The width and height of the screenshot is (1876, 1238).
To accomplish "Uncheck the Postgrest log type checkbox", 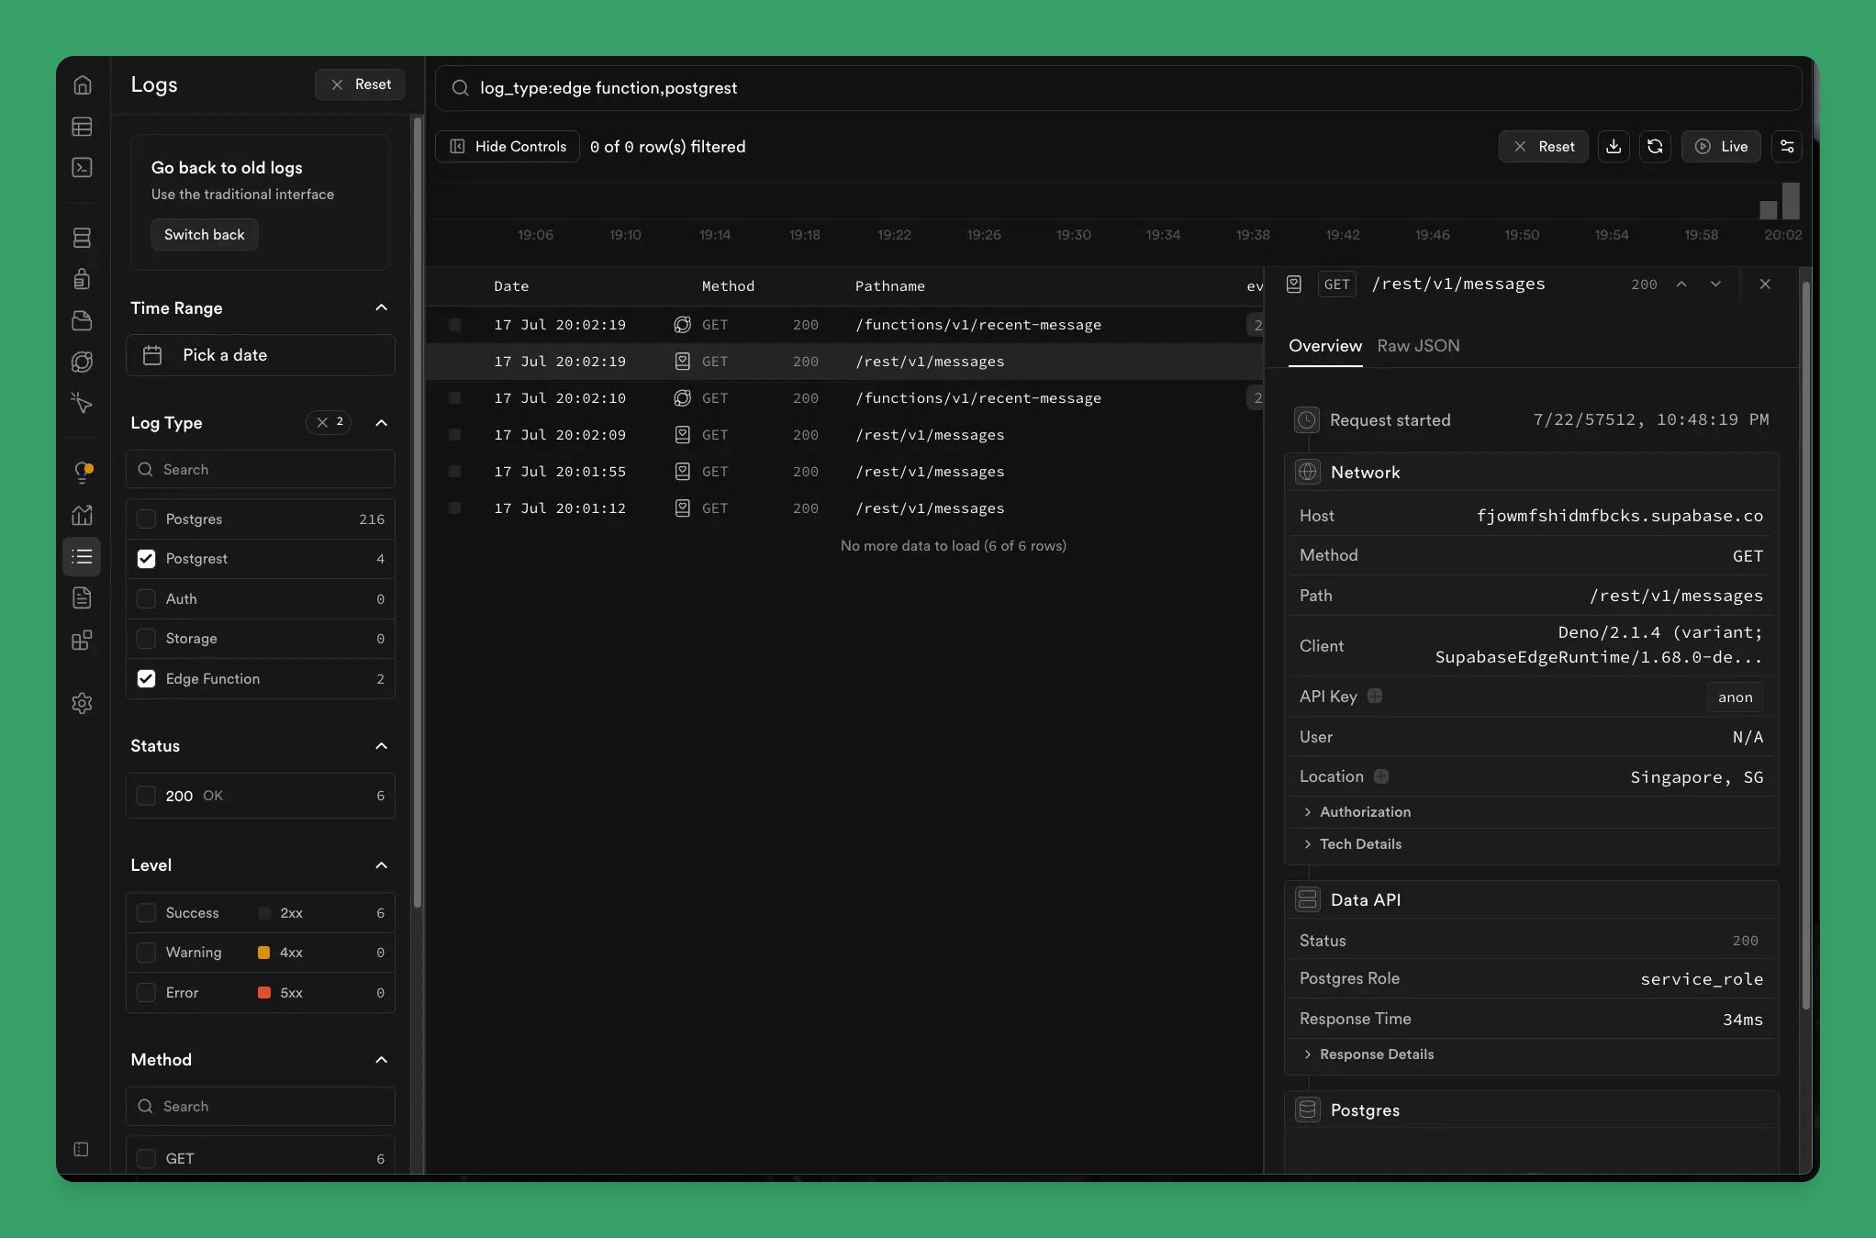I will click(146, 559).
